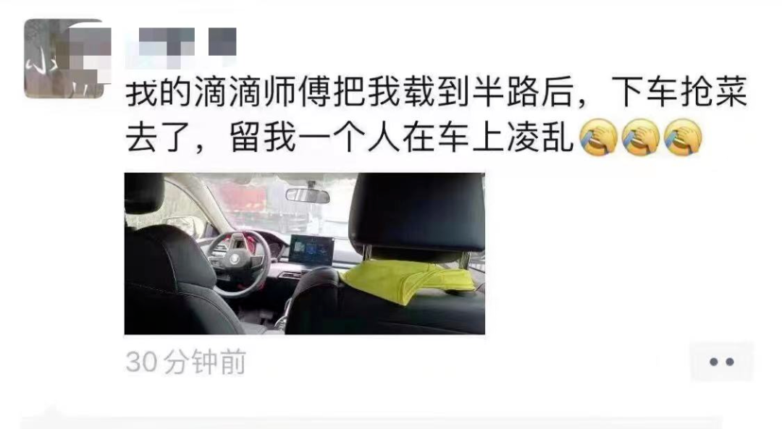Click the first face-palm laughing emoji
782x429 pixels.
coord(599,137)
